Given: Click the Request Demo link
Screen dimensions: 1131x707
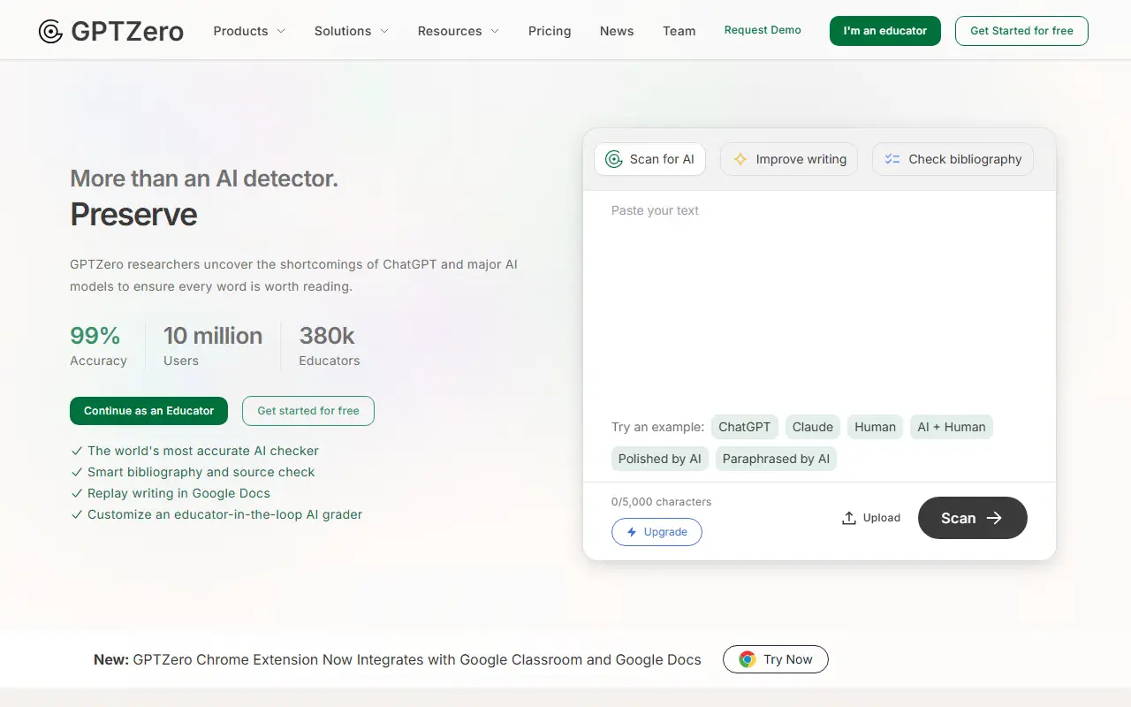Looking at the screenshot, I should (x=762, y=29).
